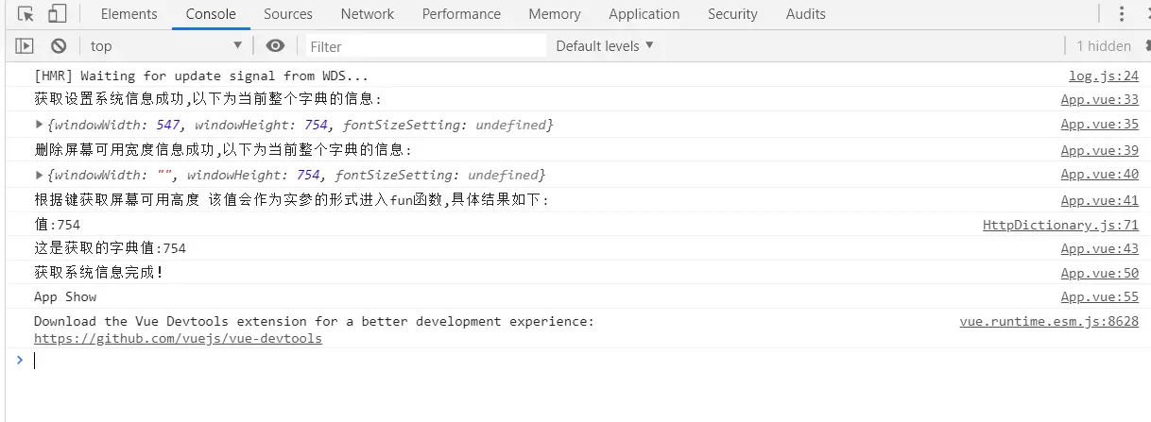Clear console with the ban icon
The width and height of the screenshot is (1151, 422).
[x=59, y=46]
